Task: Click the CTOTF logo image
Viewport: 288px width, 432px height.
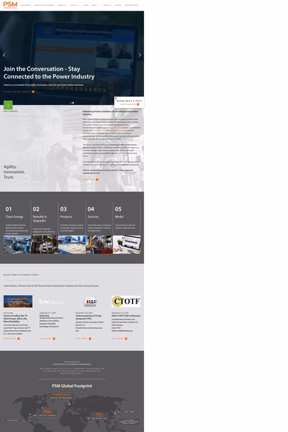Action: tap(126, 301)
